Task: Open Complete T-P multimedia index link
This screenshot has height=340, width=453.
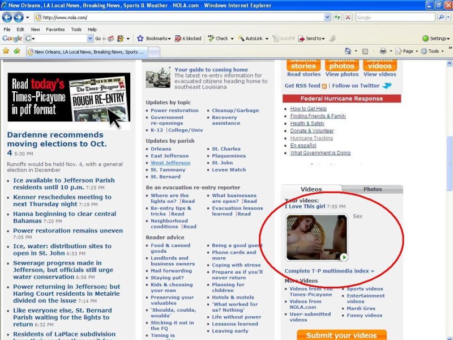Action: click(330, 271)
